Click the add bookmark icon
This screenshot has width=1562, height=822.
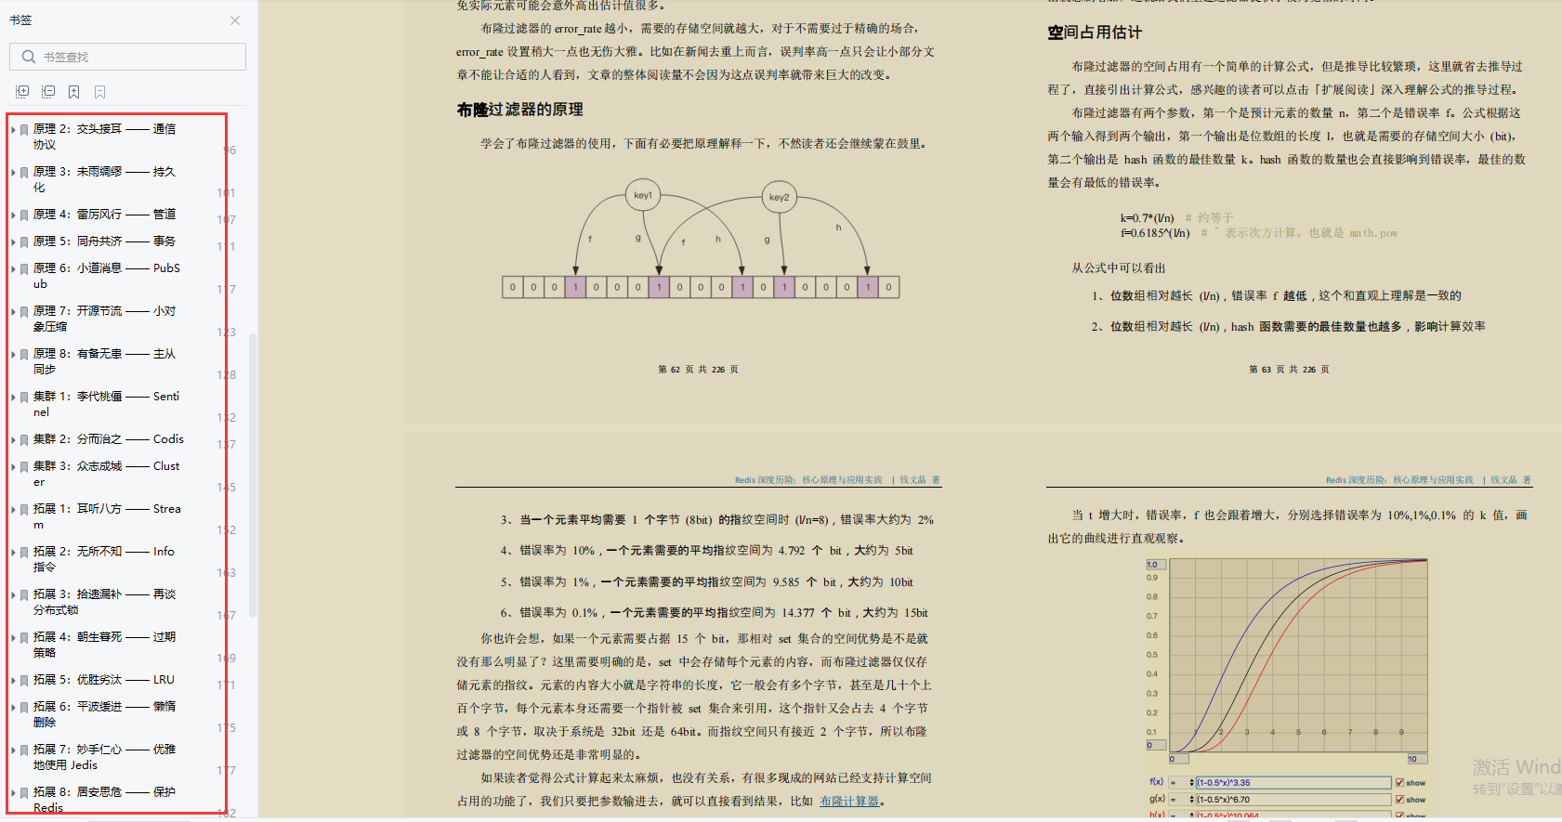73,92
